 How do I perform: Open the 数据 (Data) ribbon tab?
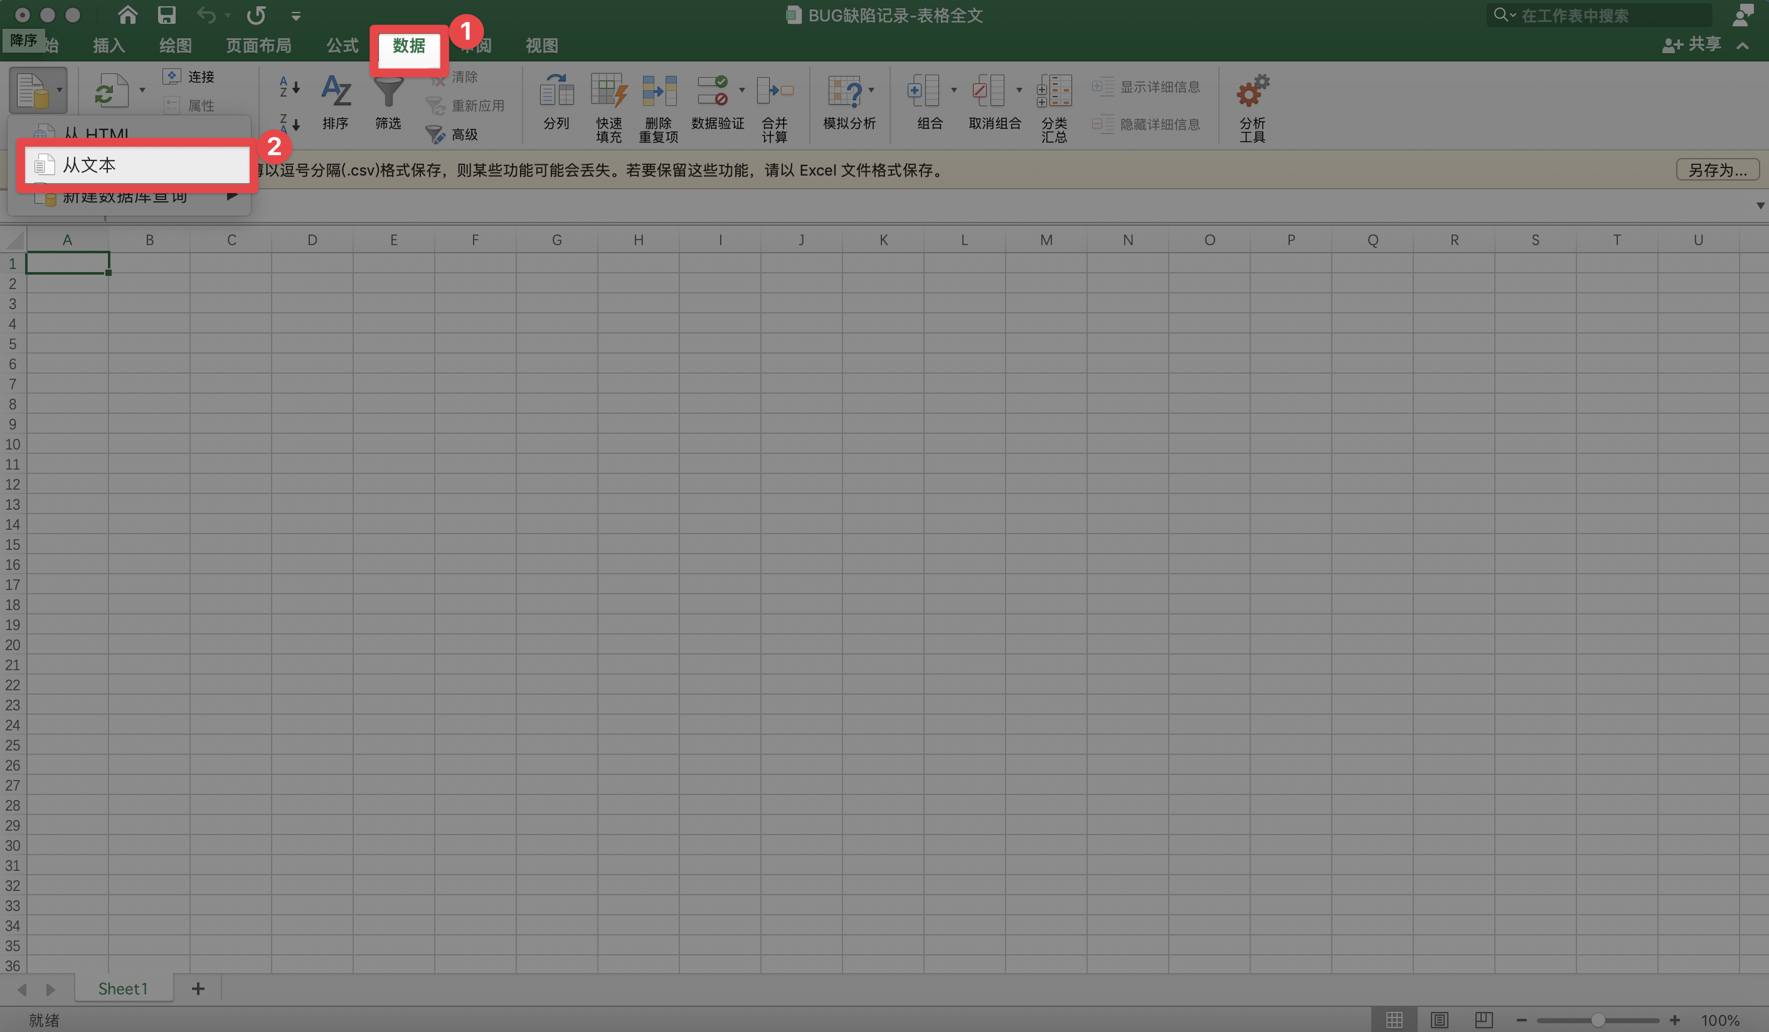click(x=408, y=46)
